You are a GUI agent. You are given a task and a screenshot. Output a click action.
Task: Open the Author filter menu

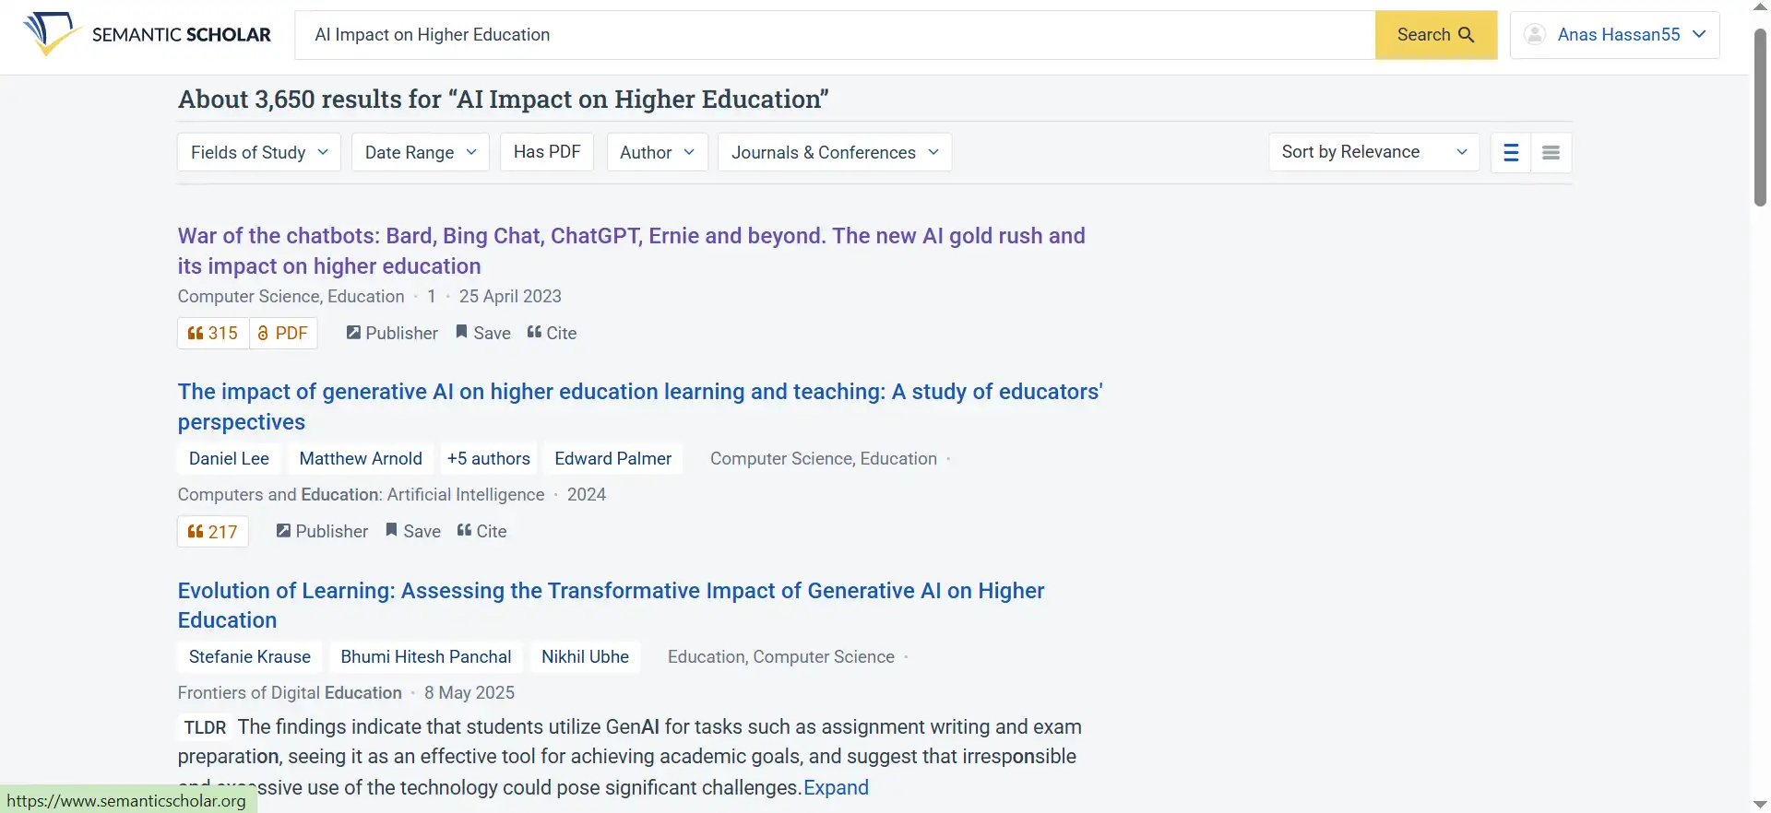click(x=657, y=151)
